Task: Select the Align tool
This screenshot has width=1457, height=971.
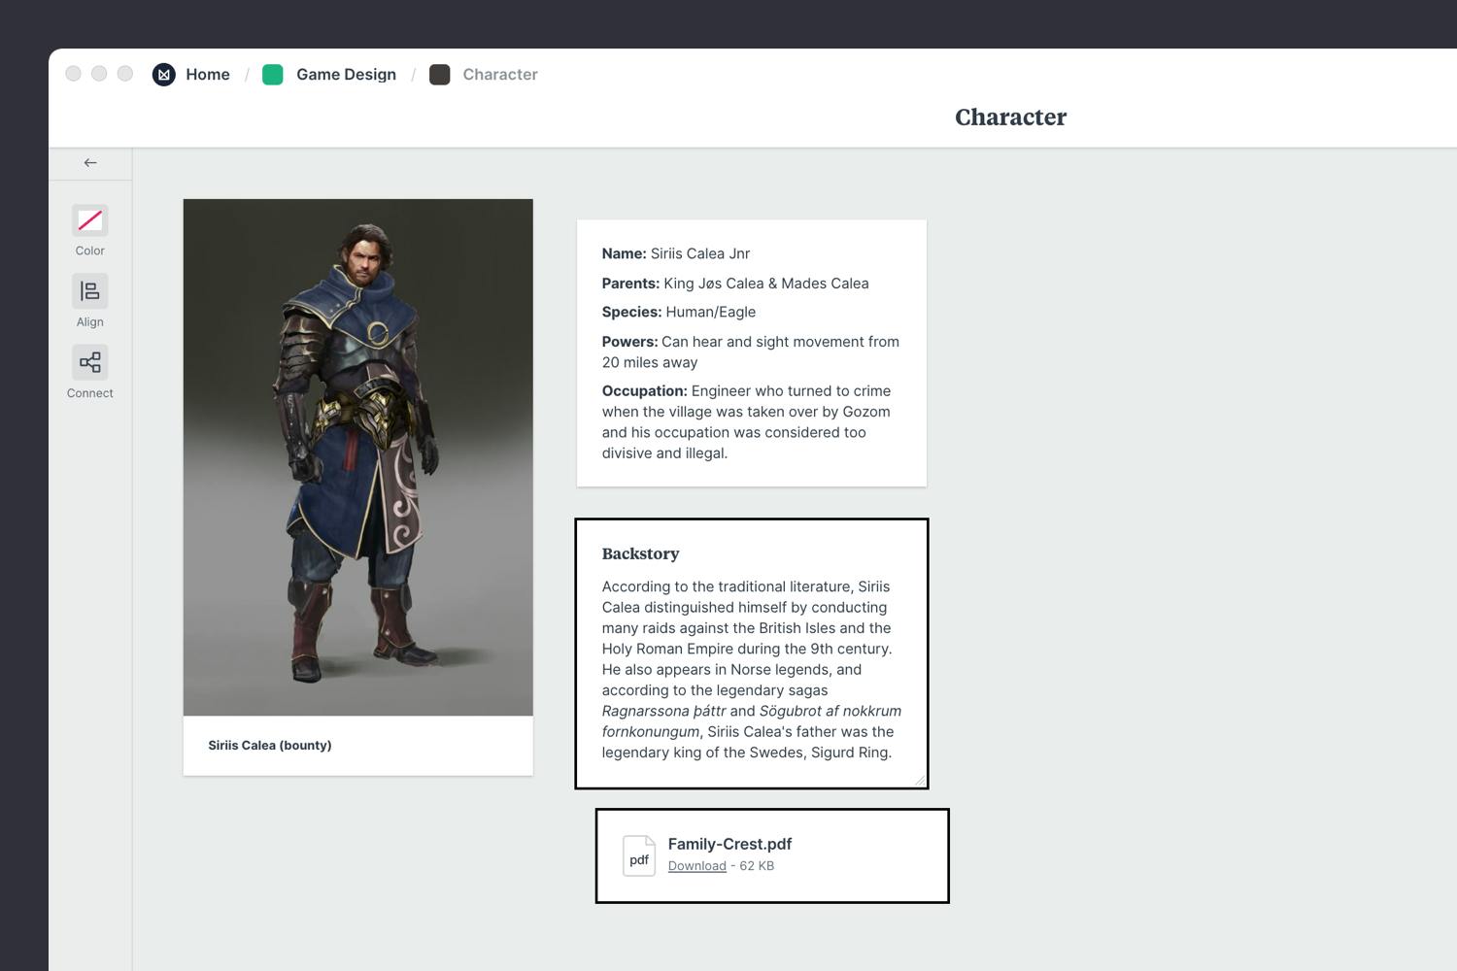Action: pyautogui.click(x=90, y=291)
